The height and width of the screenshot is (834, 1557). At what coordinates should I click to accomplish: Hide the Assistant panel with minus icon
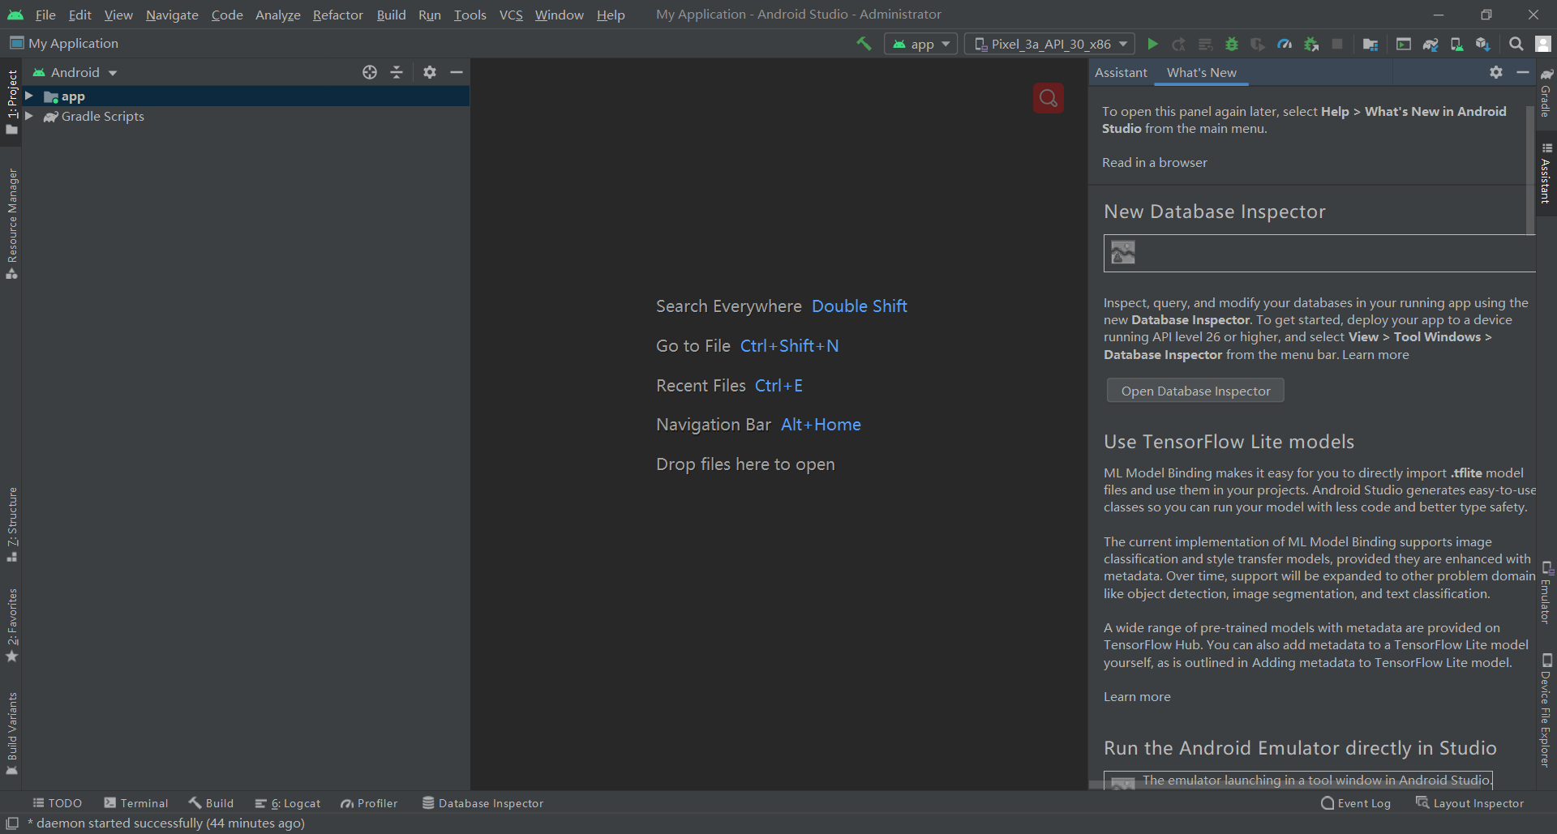pyautogui.click(x=1523, y=72)
